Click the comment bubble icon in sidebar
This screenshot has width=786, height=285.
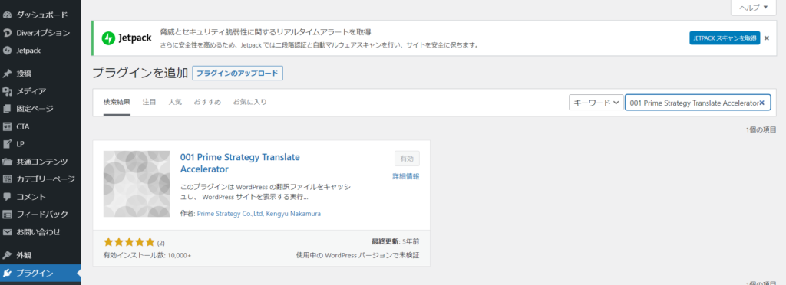7,196
